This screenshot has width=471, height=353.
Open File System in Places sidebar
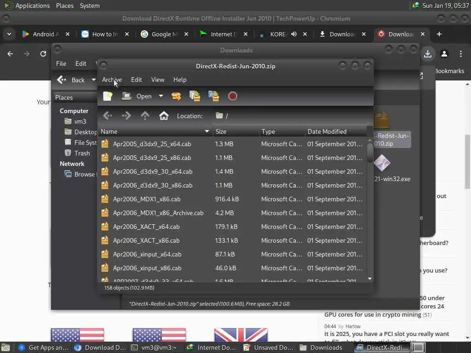[80, 142]
